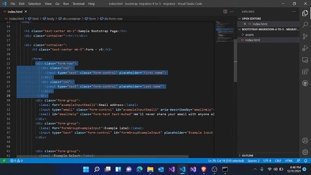The height and width of the screenshot is (175, 311).
Task: Open the Selection menu
Action: click(35, 3)
